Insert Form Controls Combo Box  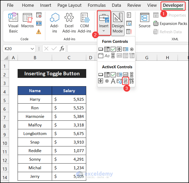point(107,49)
